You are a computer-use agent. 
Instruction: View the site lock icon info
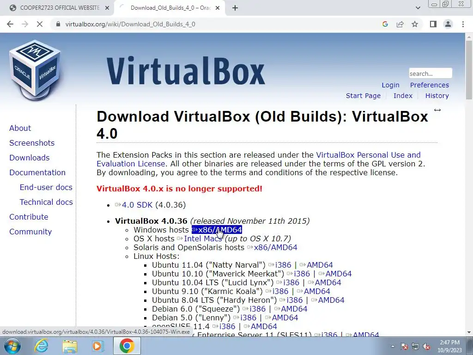(x=58, y=24)
